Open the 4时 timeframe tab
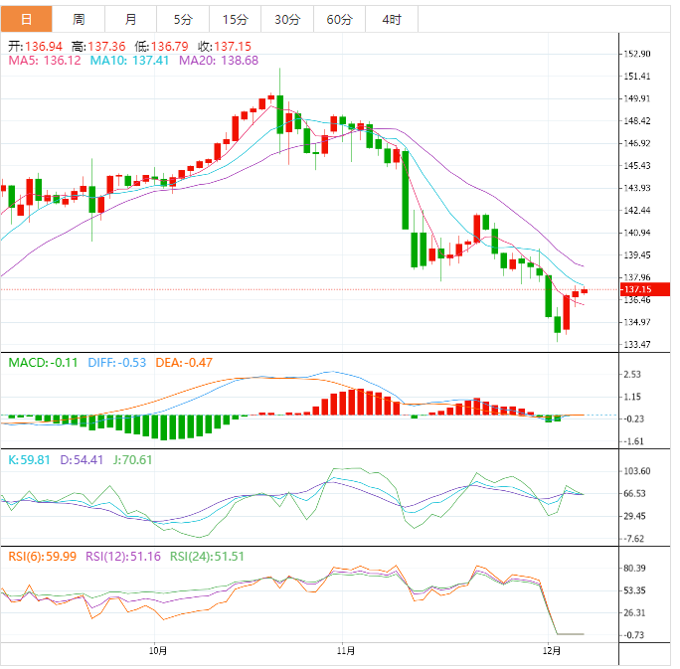The width and height of the screenshot is (680, 669). pos(392,19)
